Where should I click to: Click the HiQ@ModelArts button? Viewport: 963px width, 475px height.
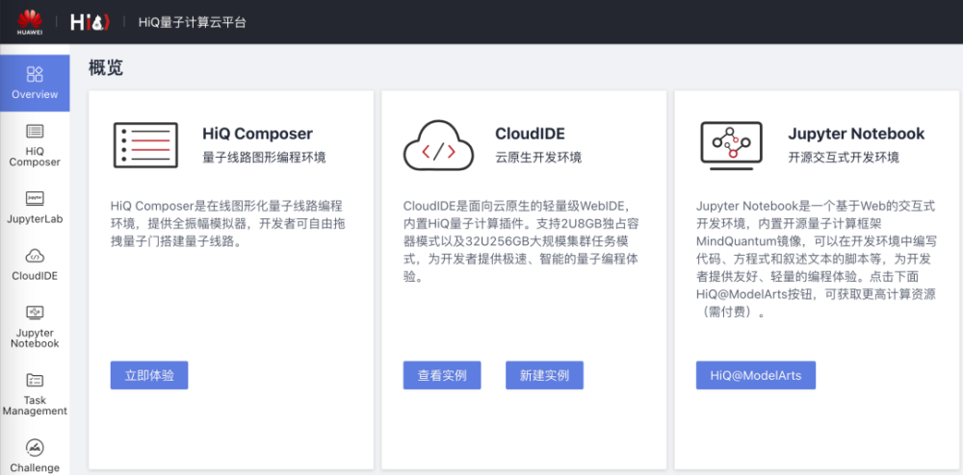pos(755,375)
